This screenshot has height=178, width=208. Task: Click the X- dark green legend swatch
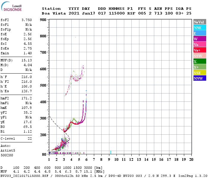click(200, 61)
